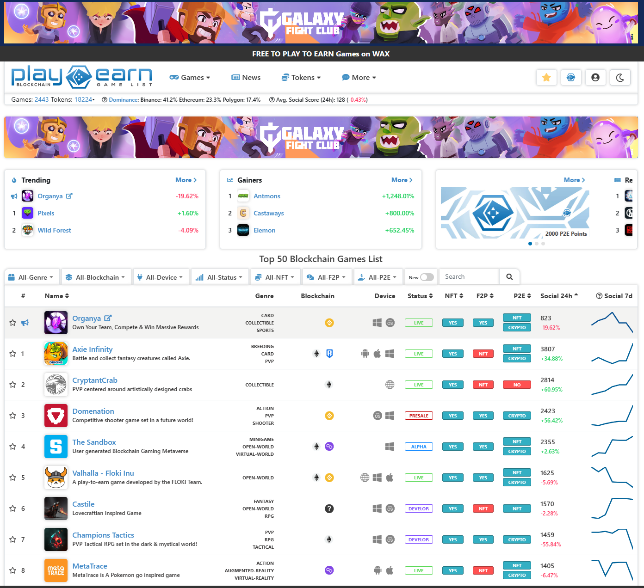The height and width of the screenshot is (588, 644).
Task: Click The Sandbox game thumbnail
Action: (56, 447)
